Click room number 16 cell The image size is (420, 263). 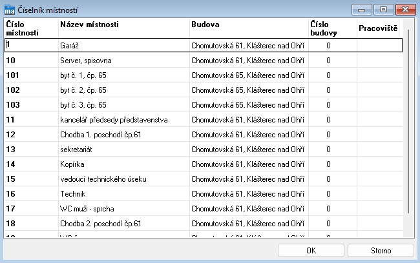(32, 194)
